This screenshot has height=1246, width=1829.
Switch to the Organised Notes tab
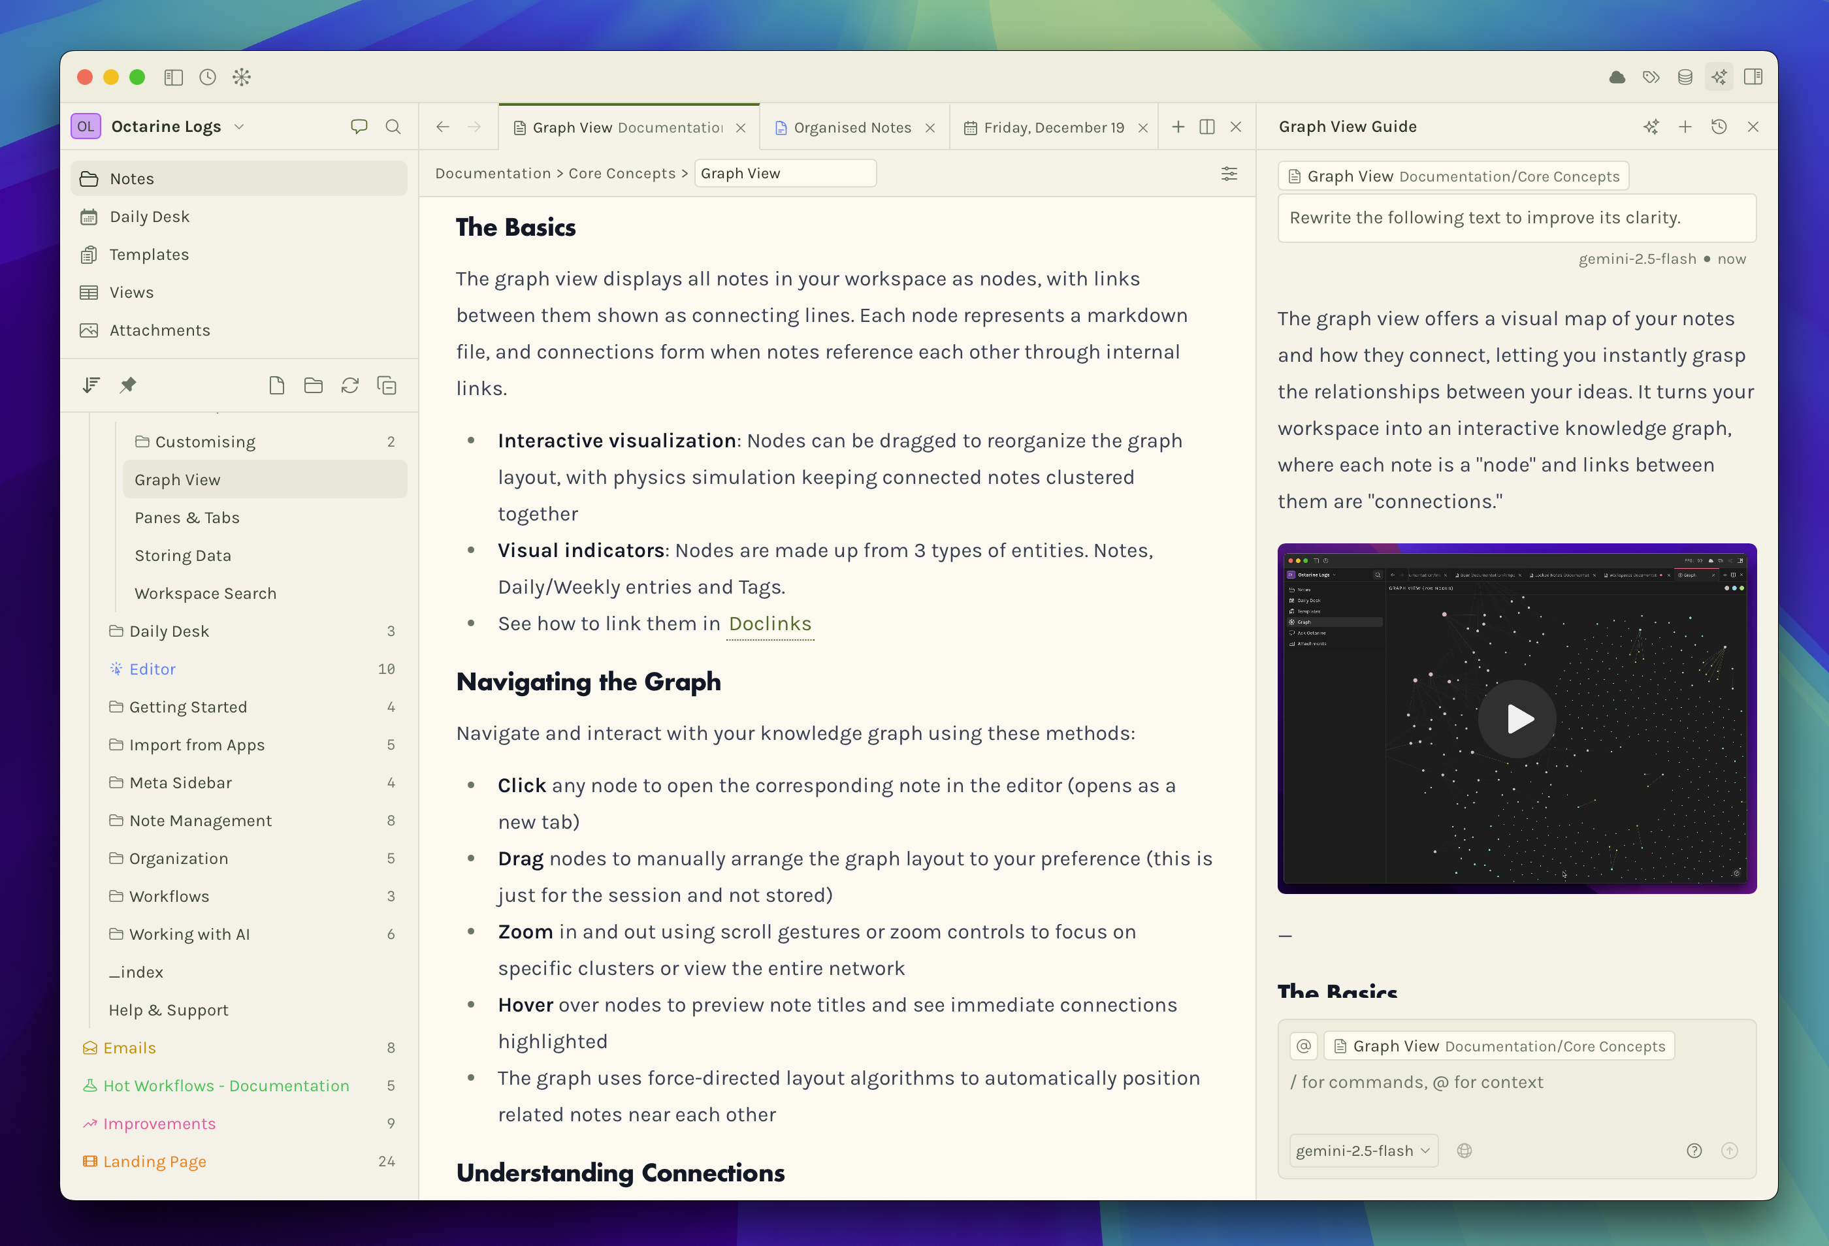852,127
